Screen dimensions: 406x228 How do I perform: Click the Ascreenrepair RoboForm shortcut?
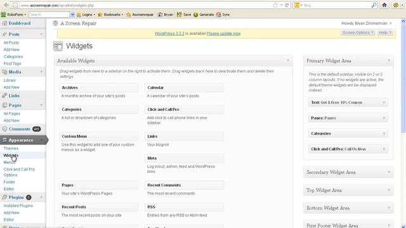(140, 15)
